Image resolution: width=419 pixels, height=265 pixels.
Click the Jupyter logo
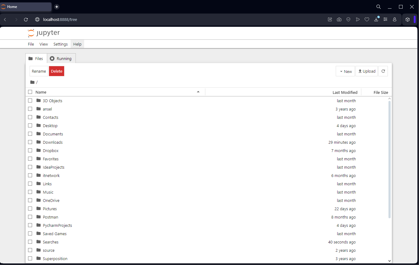coord(43,33)
